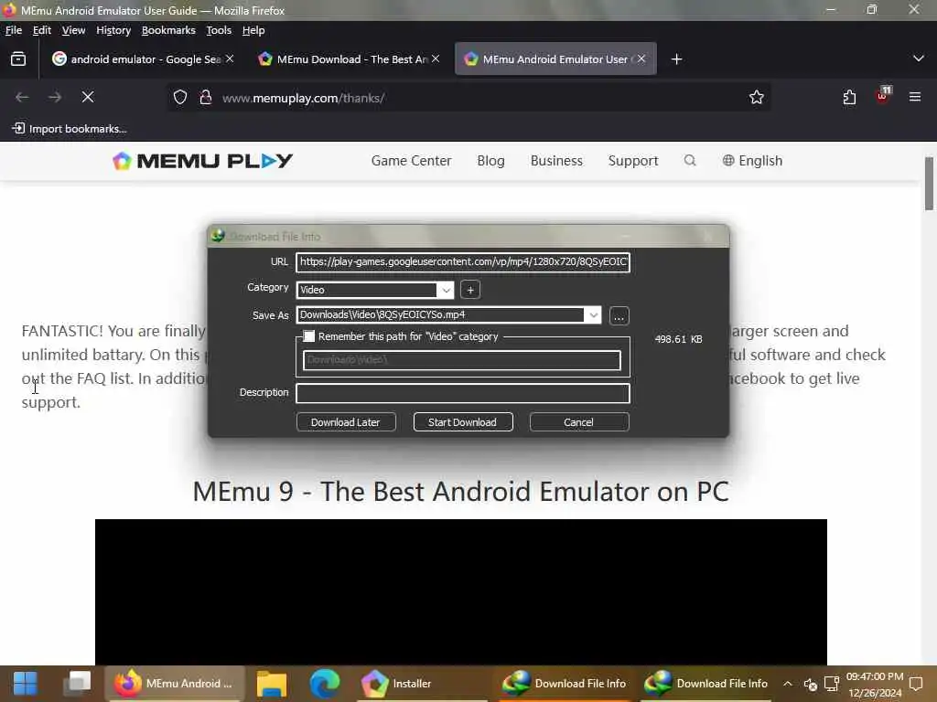Toggle Remember this path for Video category
Image resolution: width=937 pixels, height=702 pixels.
point(309,336)
